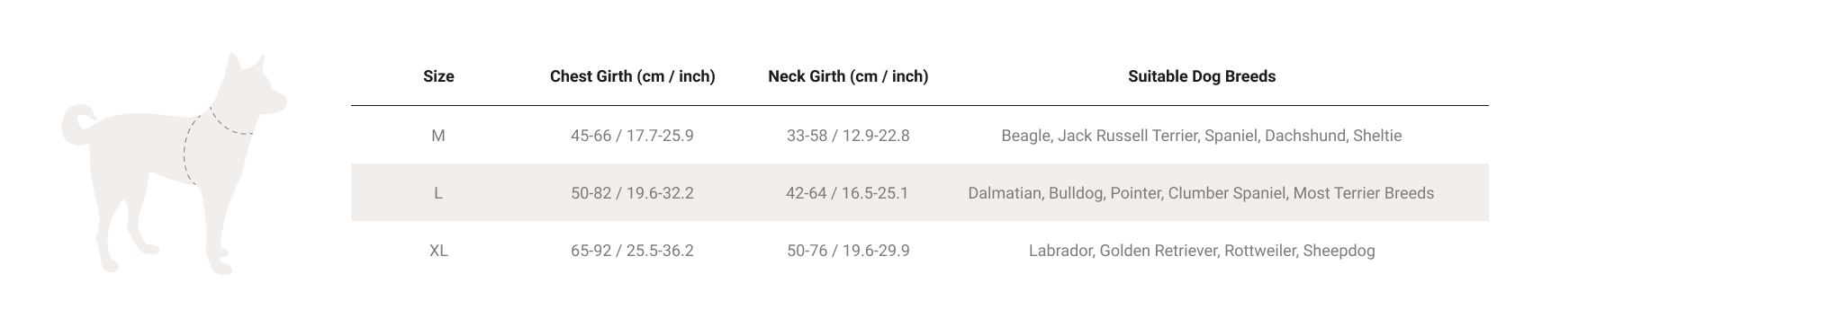Click chest girth value 50-82 / 19.6-32.2
Image resolution: width=1840 pixels, height=327 pixels.
pos(632,193)
